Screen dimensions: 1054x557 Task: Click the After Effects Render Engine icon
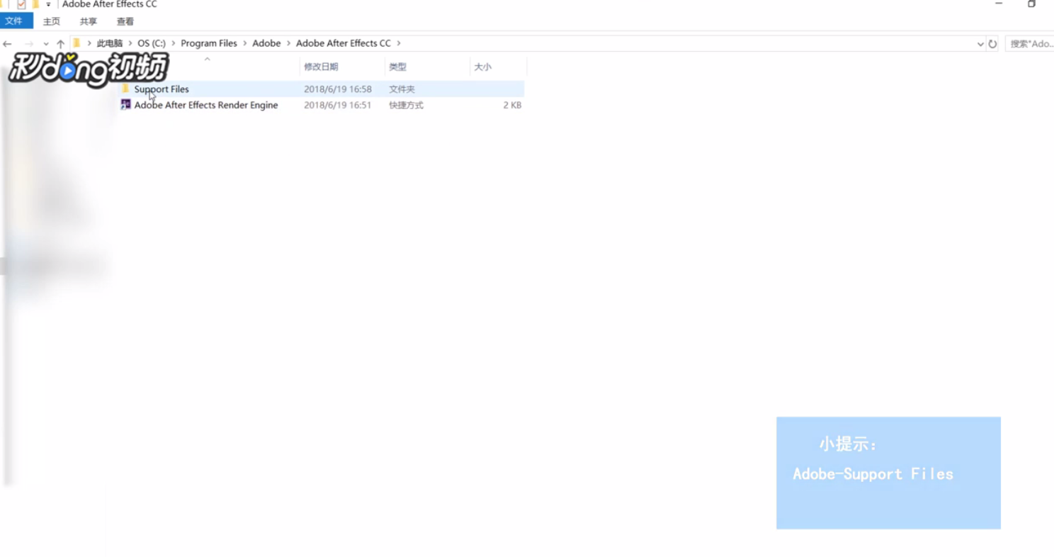(x=125, y=105)
